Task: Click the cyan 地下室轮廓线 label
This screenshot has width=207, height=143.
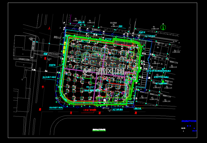Action: pyautogui.click(x=118, y=109)
